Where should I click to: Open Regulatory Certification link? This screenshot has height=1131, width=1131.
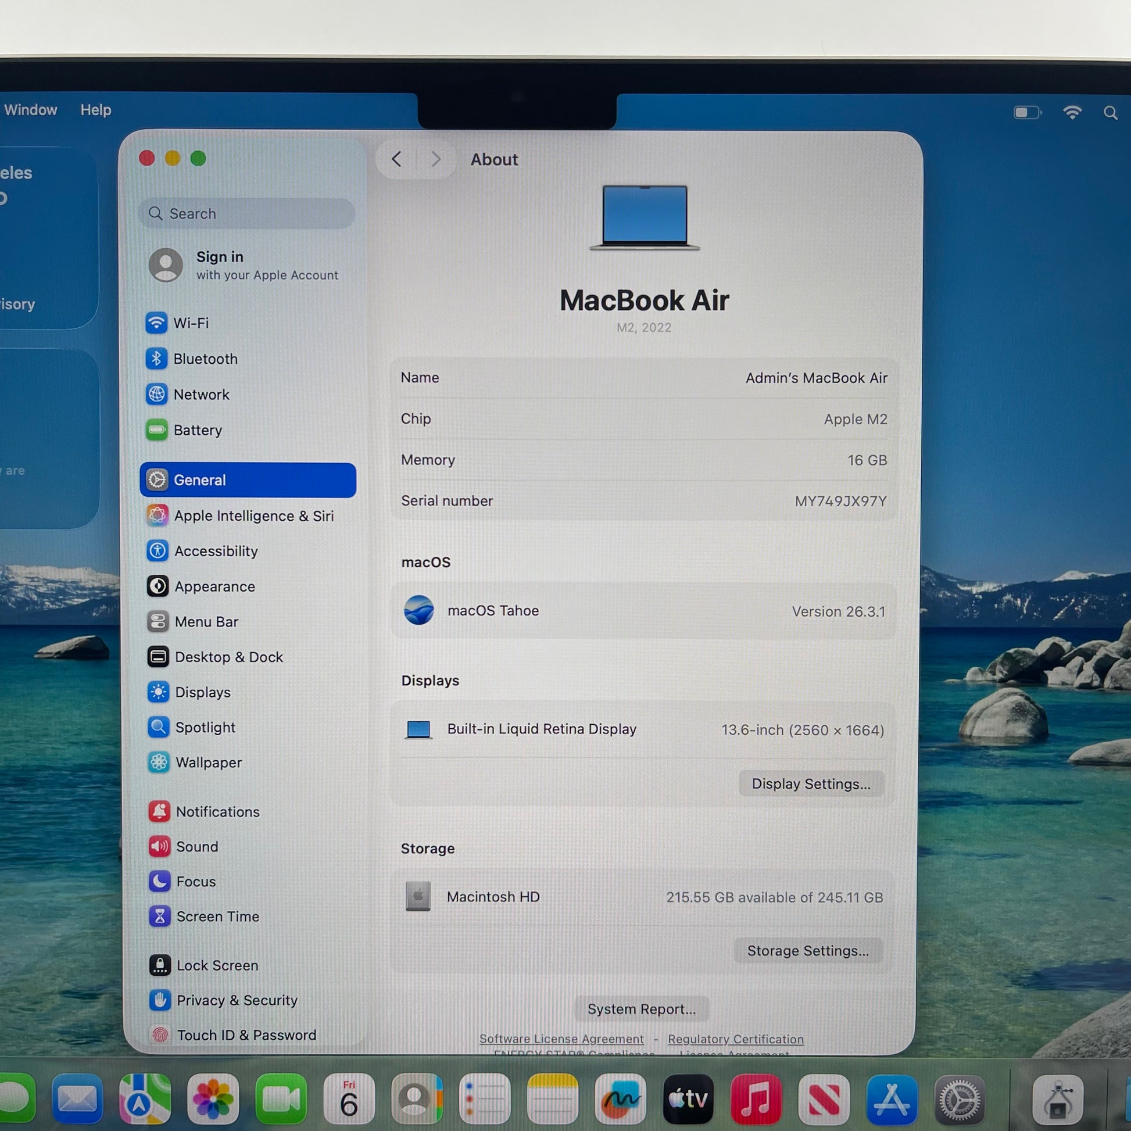tap(735, 1039)
